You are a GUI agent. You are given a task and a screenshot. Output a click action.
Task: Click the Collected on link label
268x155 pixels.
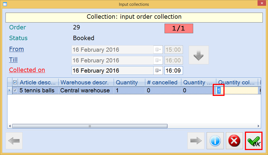pos(27,70)
